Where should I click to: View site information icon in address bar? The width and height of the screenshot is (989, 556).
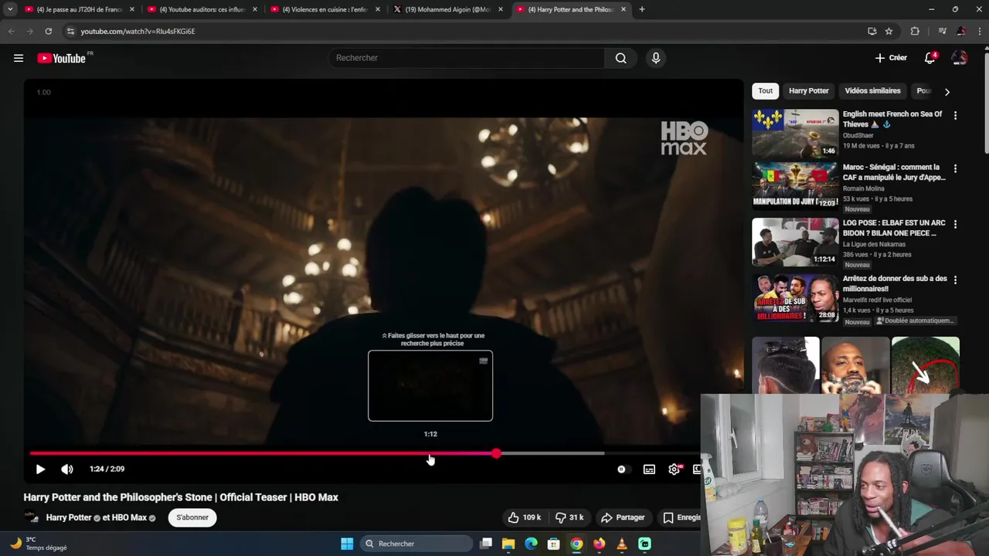pyautogui.click(x=70, y=31)
